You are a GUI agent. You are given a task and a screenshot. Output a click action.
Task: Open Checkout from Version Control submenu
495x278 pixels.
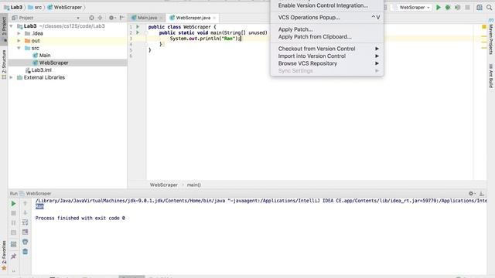(x=327, y=49)
